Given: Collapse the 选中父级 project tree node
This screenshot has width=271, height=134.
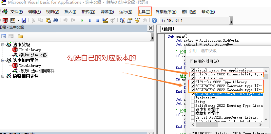Looking at the screenshot, I should (3, 45).
